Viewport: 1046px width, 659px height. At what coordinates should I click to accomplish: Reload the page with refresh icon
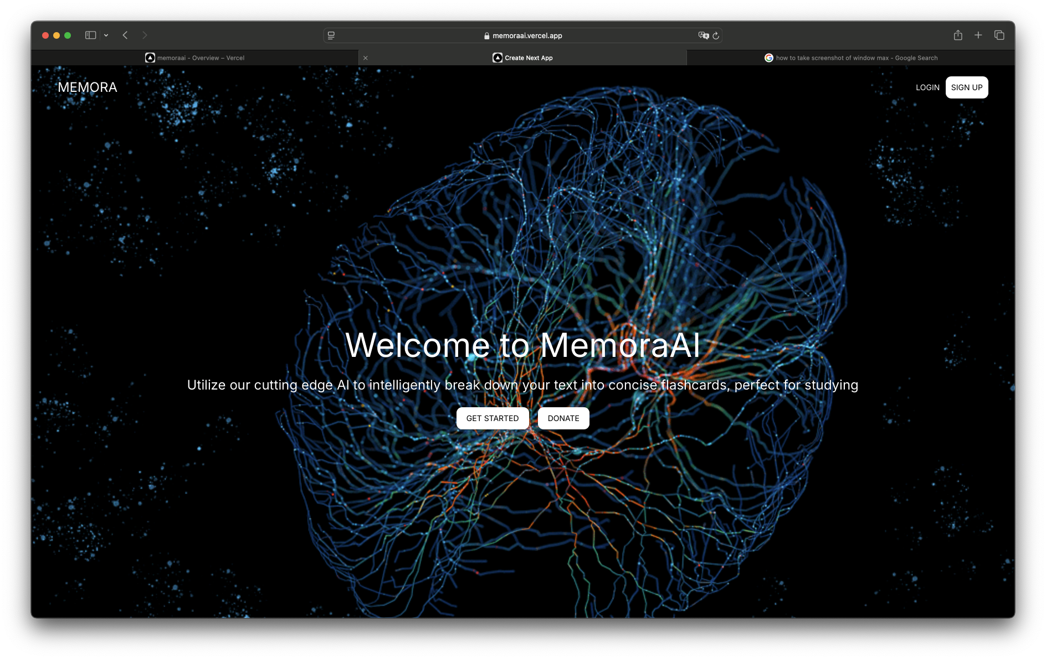pyautogui.click(x=716, y=35)
